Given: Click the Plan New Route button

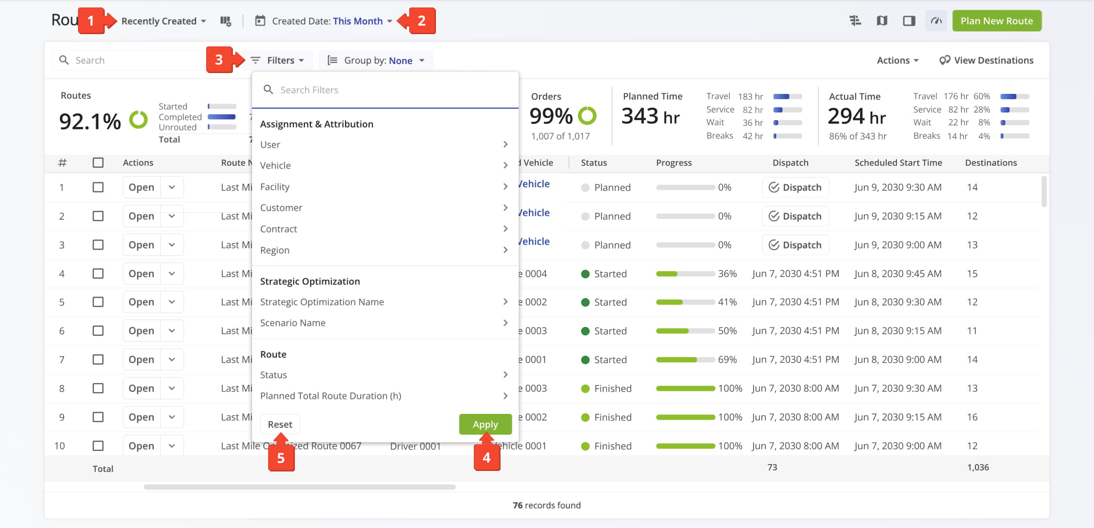Looking at the screenshot, I should coord(997,21).
